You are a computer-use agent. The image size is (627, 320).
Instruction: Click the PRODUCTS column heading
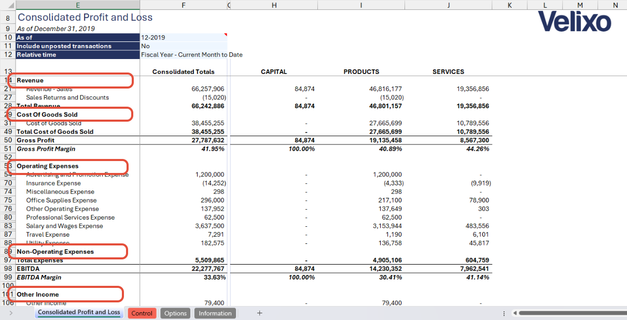[x=361, y=71]
